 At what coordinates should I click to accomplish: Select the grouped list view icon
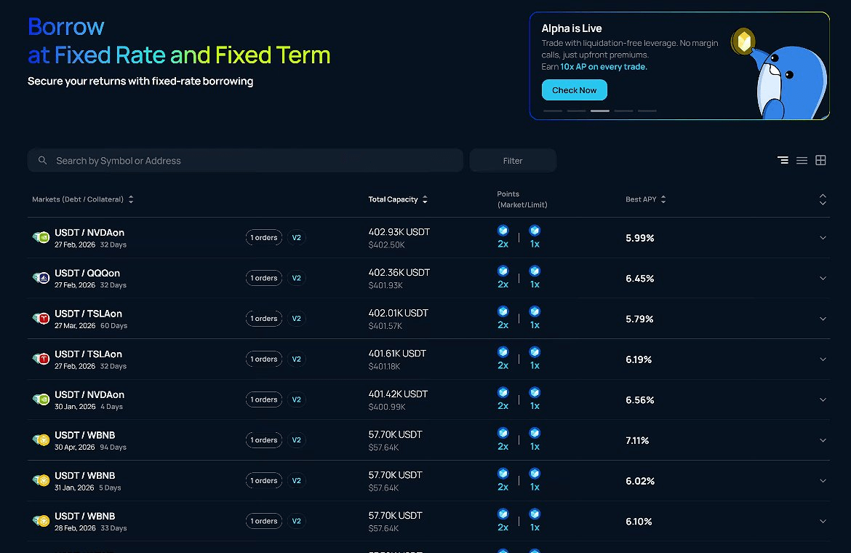point(783,160)
